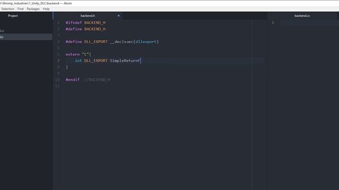The height and width of the screenshot is (190, 339).
Task: Select the highlighted .h file in tree
Action: [x=26, y=37]
